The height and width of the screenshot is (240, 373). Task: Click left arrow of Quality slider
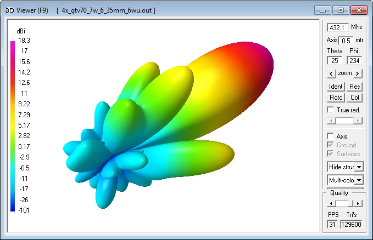[331, 203]
